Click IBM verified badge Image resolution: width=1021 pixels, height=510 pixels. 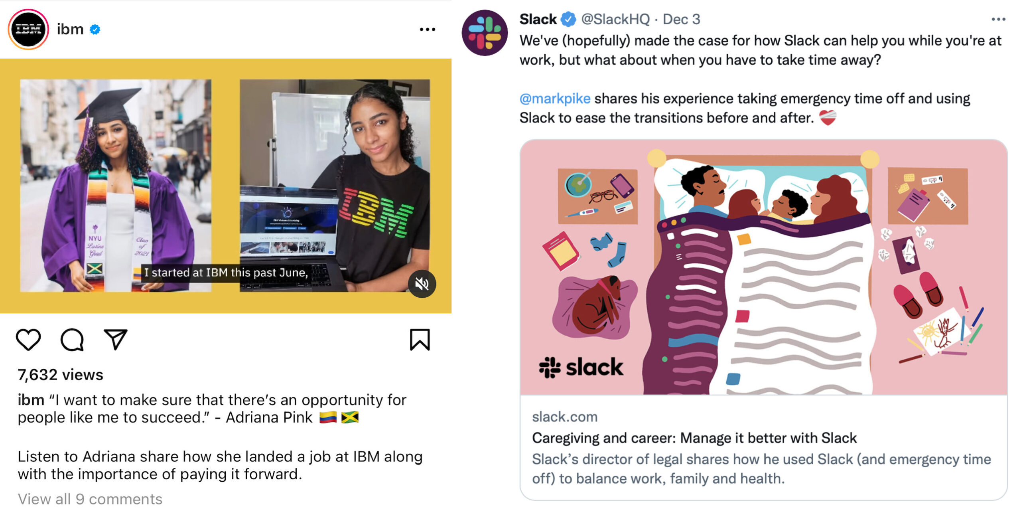(95, 30)
